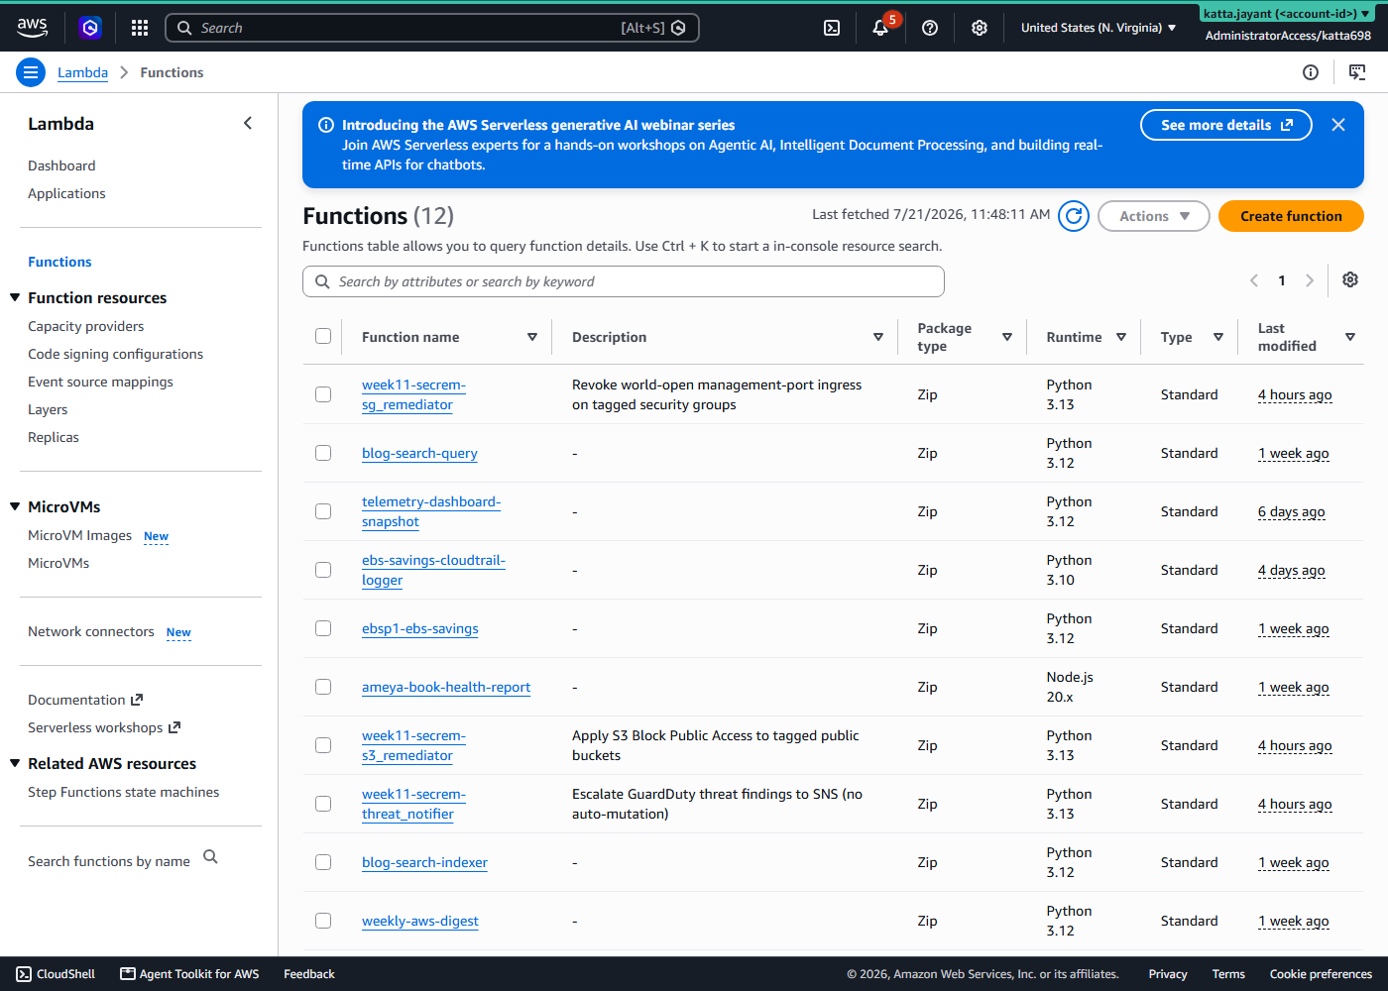Click Lambda breadcrumb link
The image size is (1388, 991).
pos(82,72)
